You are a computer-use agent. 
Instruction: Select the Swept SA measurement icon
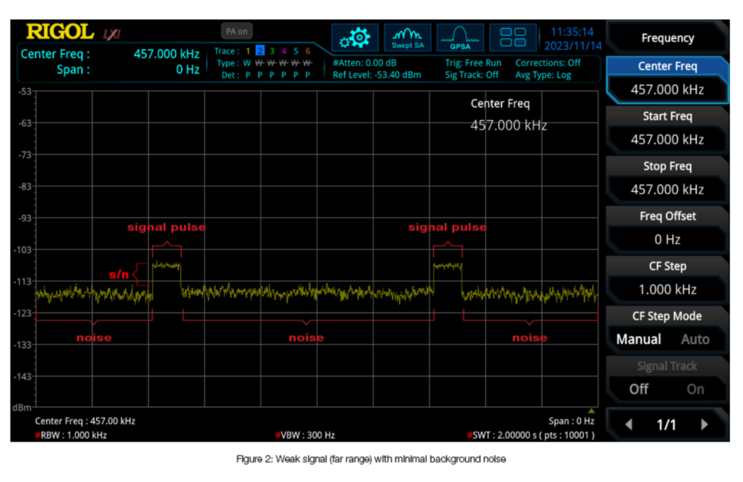407,37
